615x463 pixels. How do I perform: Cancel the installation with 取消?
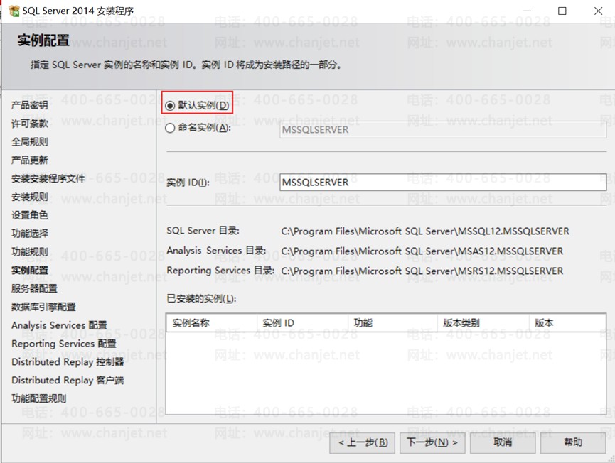503,442
